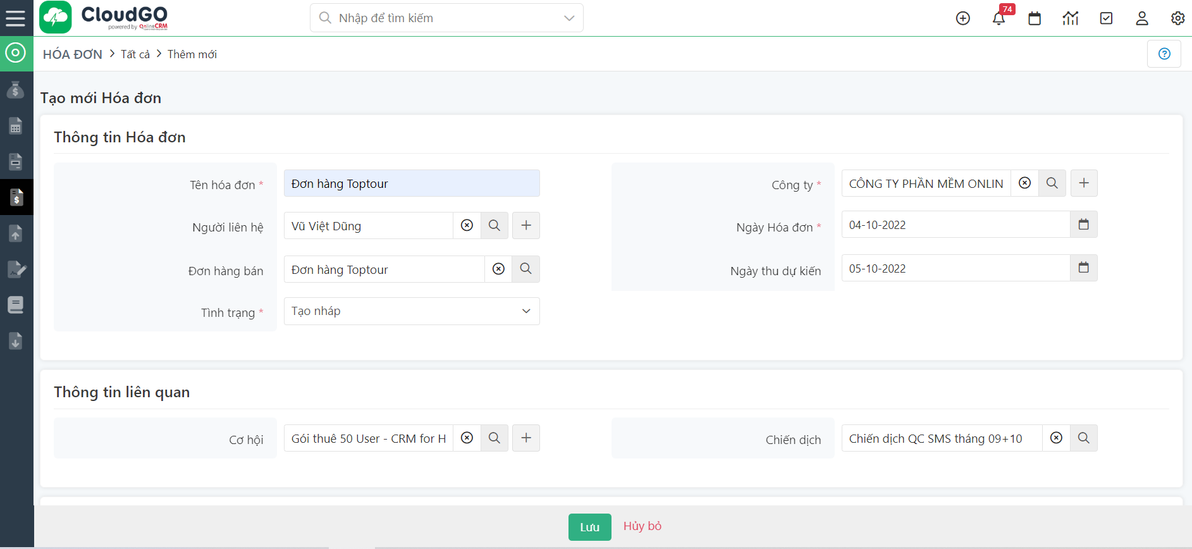Viewport: 1192px width, 549px height.
Task: Add a new Cơ hội with plus
Action: (x=525, y=438)
